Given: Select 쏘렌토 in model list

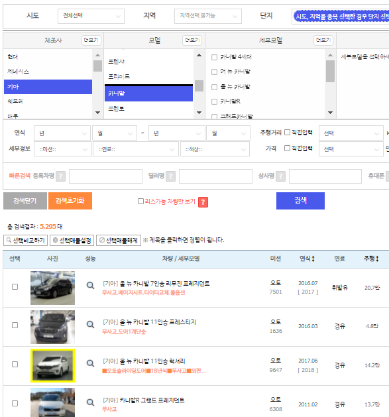Looking at the screenshot, I should pos(148,109).
